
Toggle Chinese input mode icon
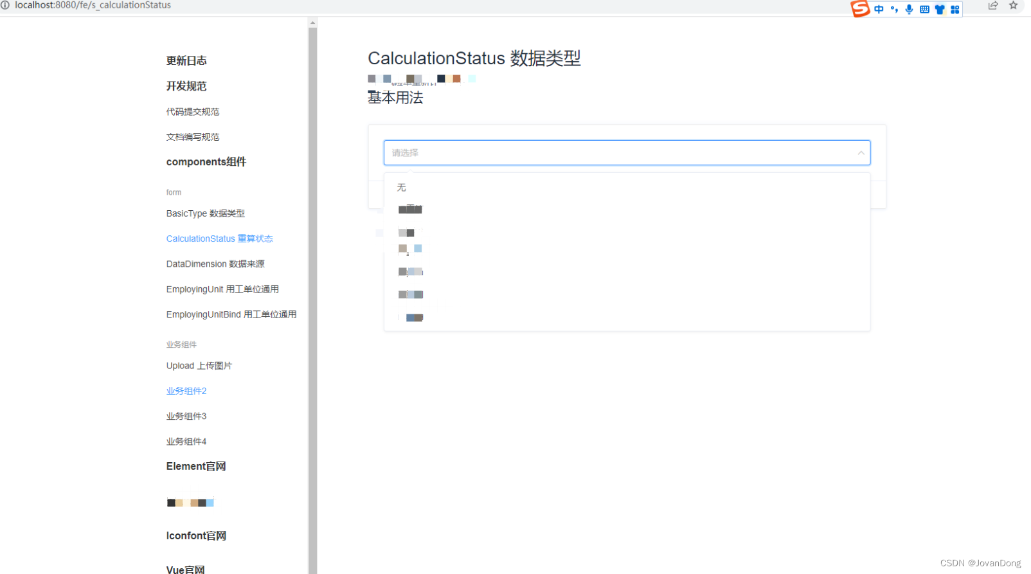(879, 9)
